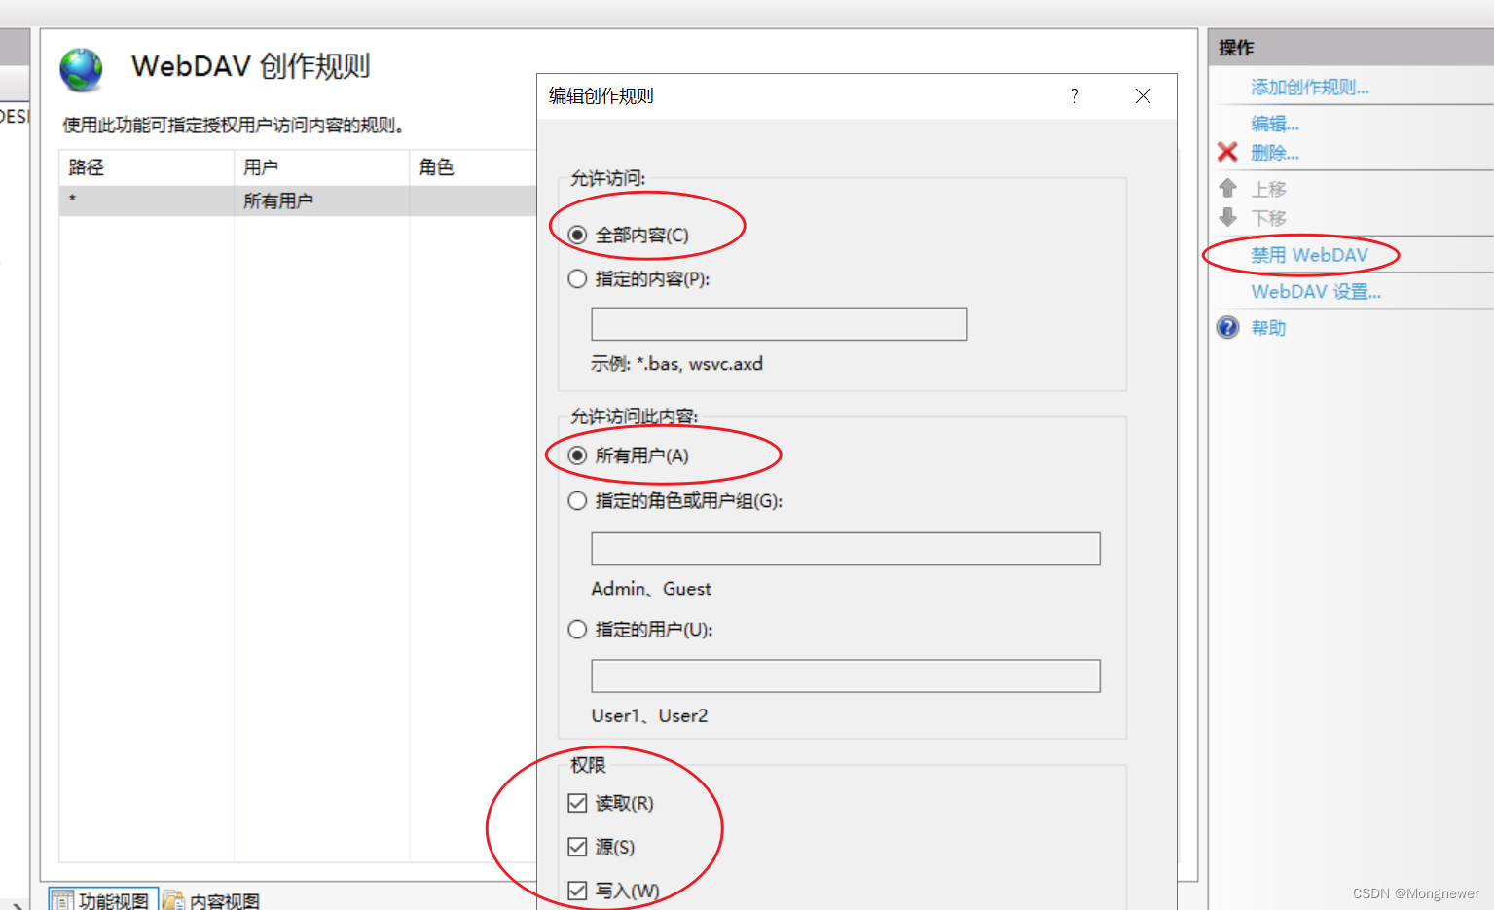The width and height of the screenshot is (1494, 910).
Task: Click the blue help icon beside 帮助
Action: point(1227,328)
